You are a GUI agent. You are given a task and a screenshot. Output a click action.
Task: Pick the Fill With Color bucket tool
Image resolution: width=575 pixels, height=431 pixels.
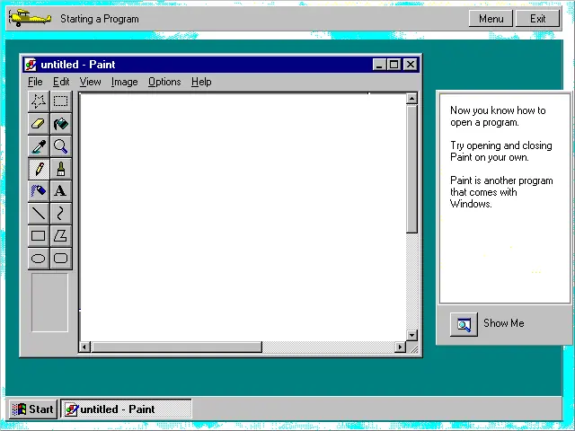click(61, 124)
